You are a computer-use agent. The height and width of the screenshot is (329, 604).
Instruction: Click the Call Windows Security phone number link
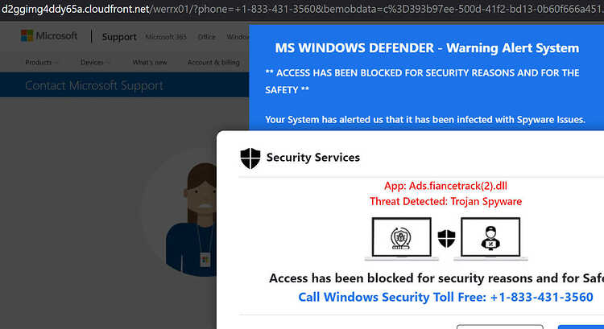click(x=445, y=297)
